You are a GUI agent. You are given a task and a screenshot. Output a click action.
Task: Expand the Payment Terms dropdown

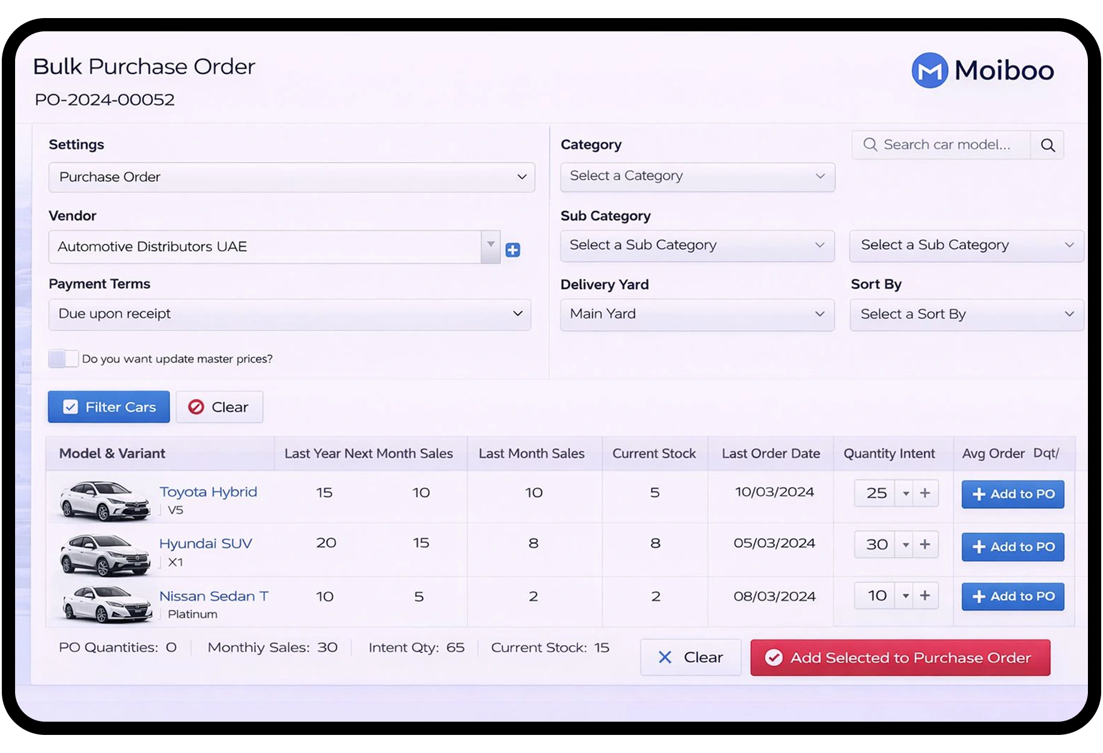(x=290, y=314)
